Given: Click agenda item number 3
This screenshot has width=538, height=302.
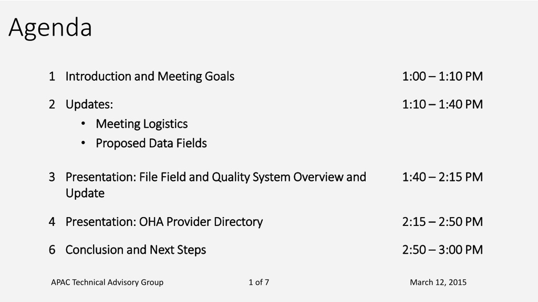Looking at the screenshot, I should point(52,177).
